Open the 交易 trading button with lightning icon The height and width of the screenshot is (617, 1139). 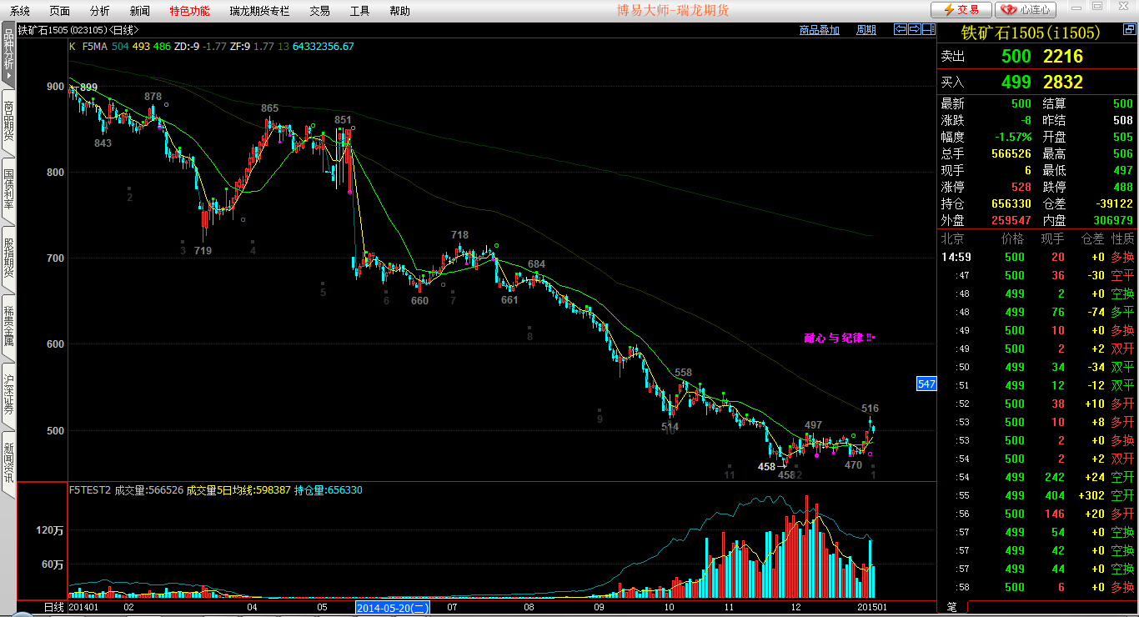point(961,10)
